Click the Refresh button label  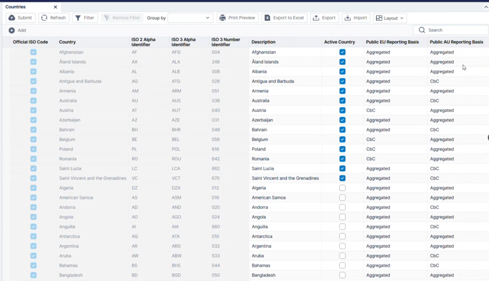click(x=58, y=18)
